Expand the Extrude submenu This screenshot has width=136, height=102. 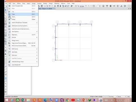pos(23,37)
